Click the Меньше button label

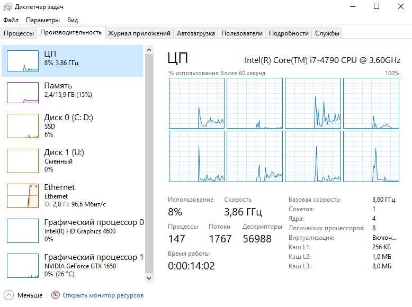click(x=30, y=295)
